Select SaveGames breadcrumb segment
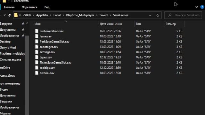205x115 pixels. pyautogui.click(x=121, y=15)
